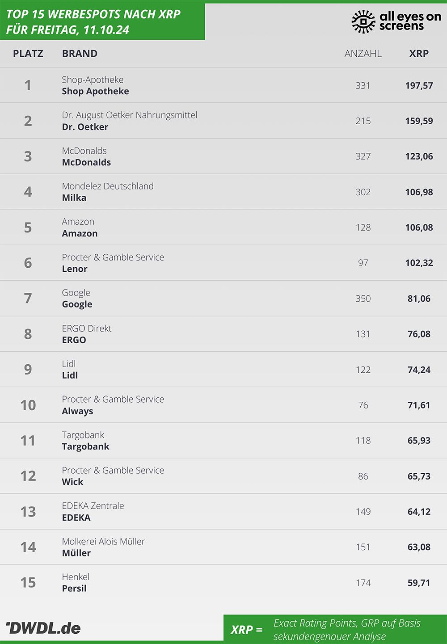Click the Dr. Oetker brand name
The image size is (447, 644).
coord(85,127)
